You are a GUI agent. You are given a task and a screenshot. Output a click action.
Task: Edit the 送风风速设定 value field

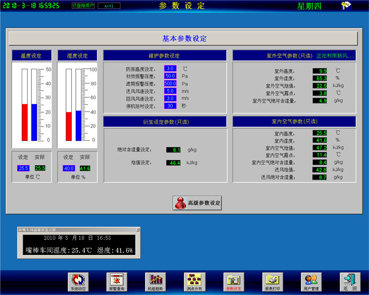coord(170,91)
